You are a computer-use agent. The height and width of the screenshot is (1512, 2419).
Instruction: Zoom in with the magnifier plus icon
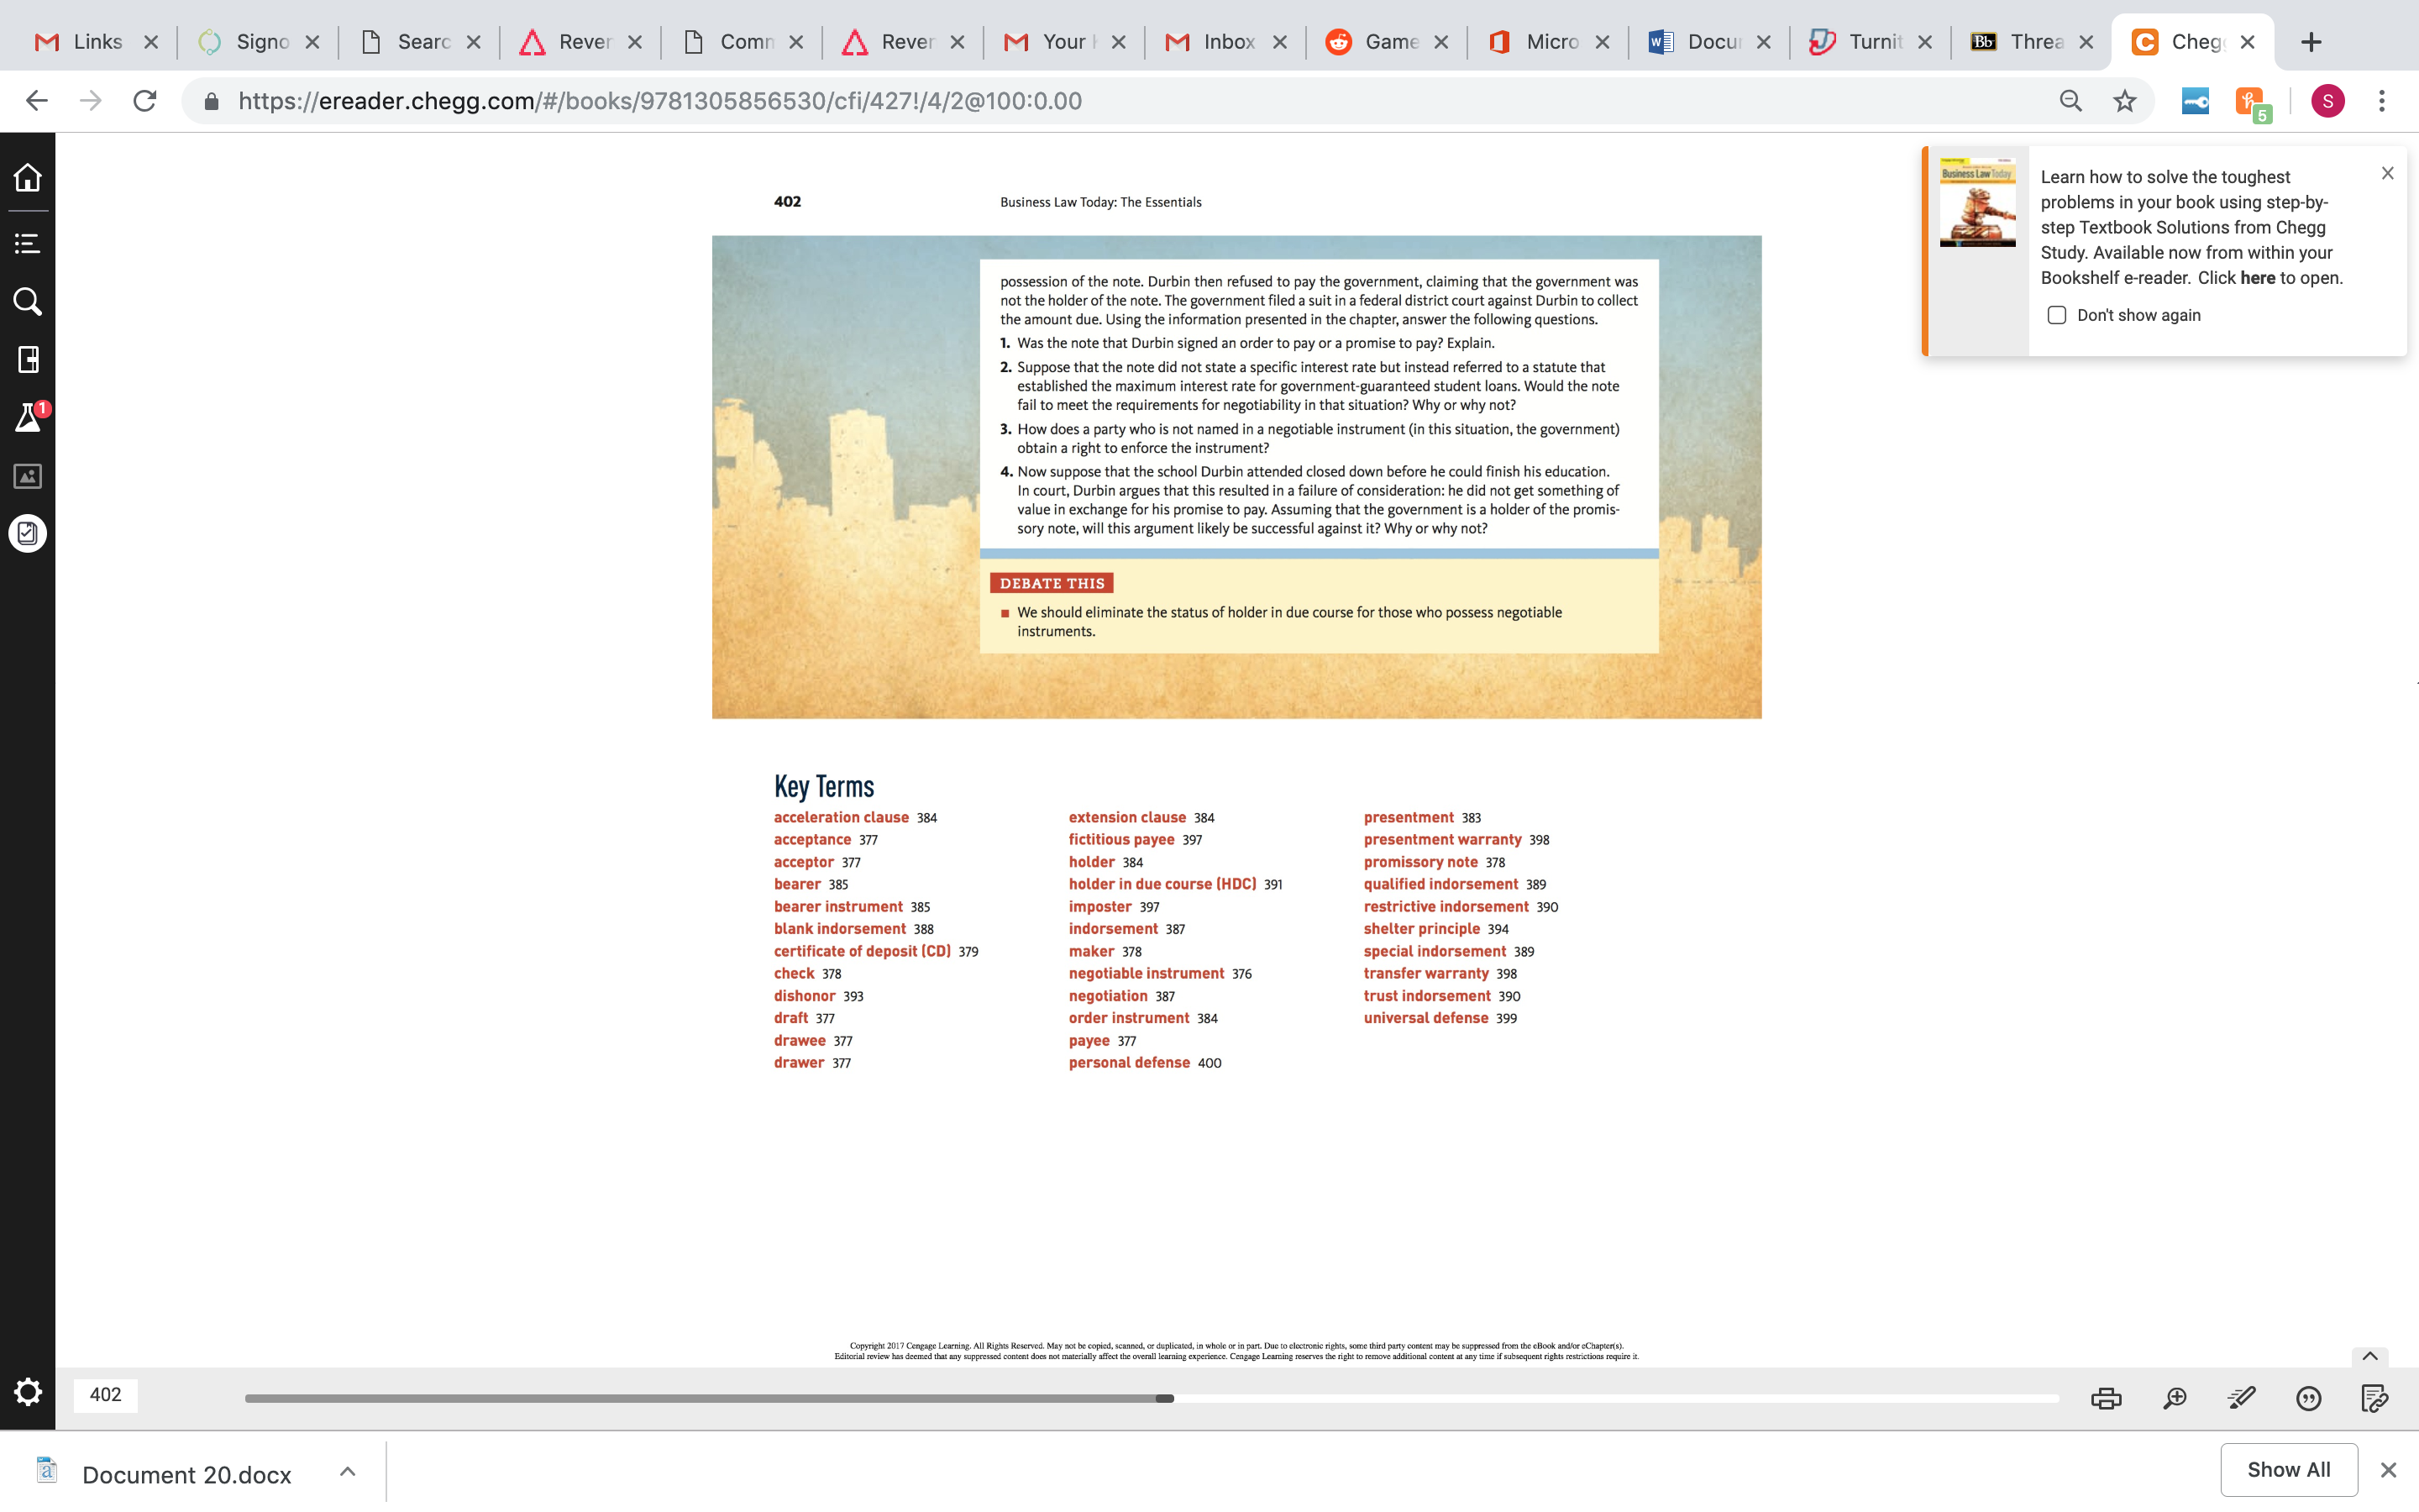[x=2174, y=1398]
